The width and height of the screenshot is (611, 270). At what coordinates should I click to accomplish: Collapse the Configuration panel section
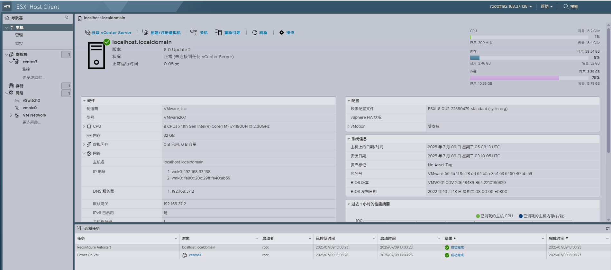[349, 101]
